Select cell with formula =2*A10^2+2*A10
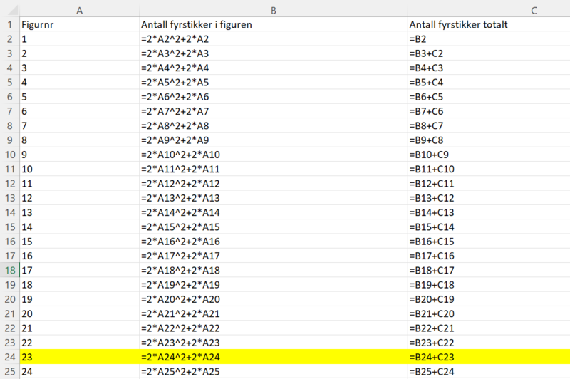570x379 pixels. pyautogui.click(x=274, y=155)
